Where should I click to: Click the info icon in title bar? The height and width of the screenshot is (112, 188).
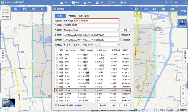coord(166,3)
